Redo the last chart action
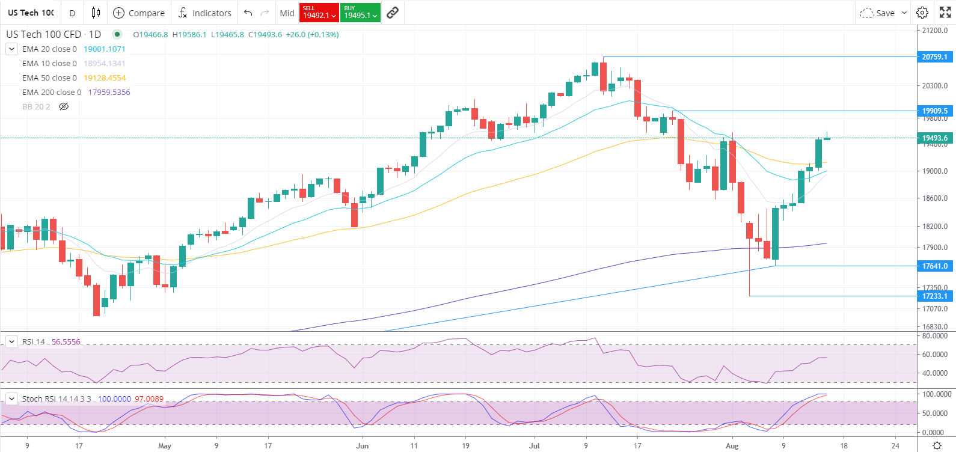Viewport: 956px width, 452px height. click(265, 13)
